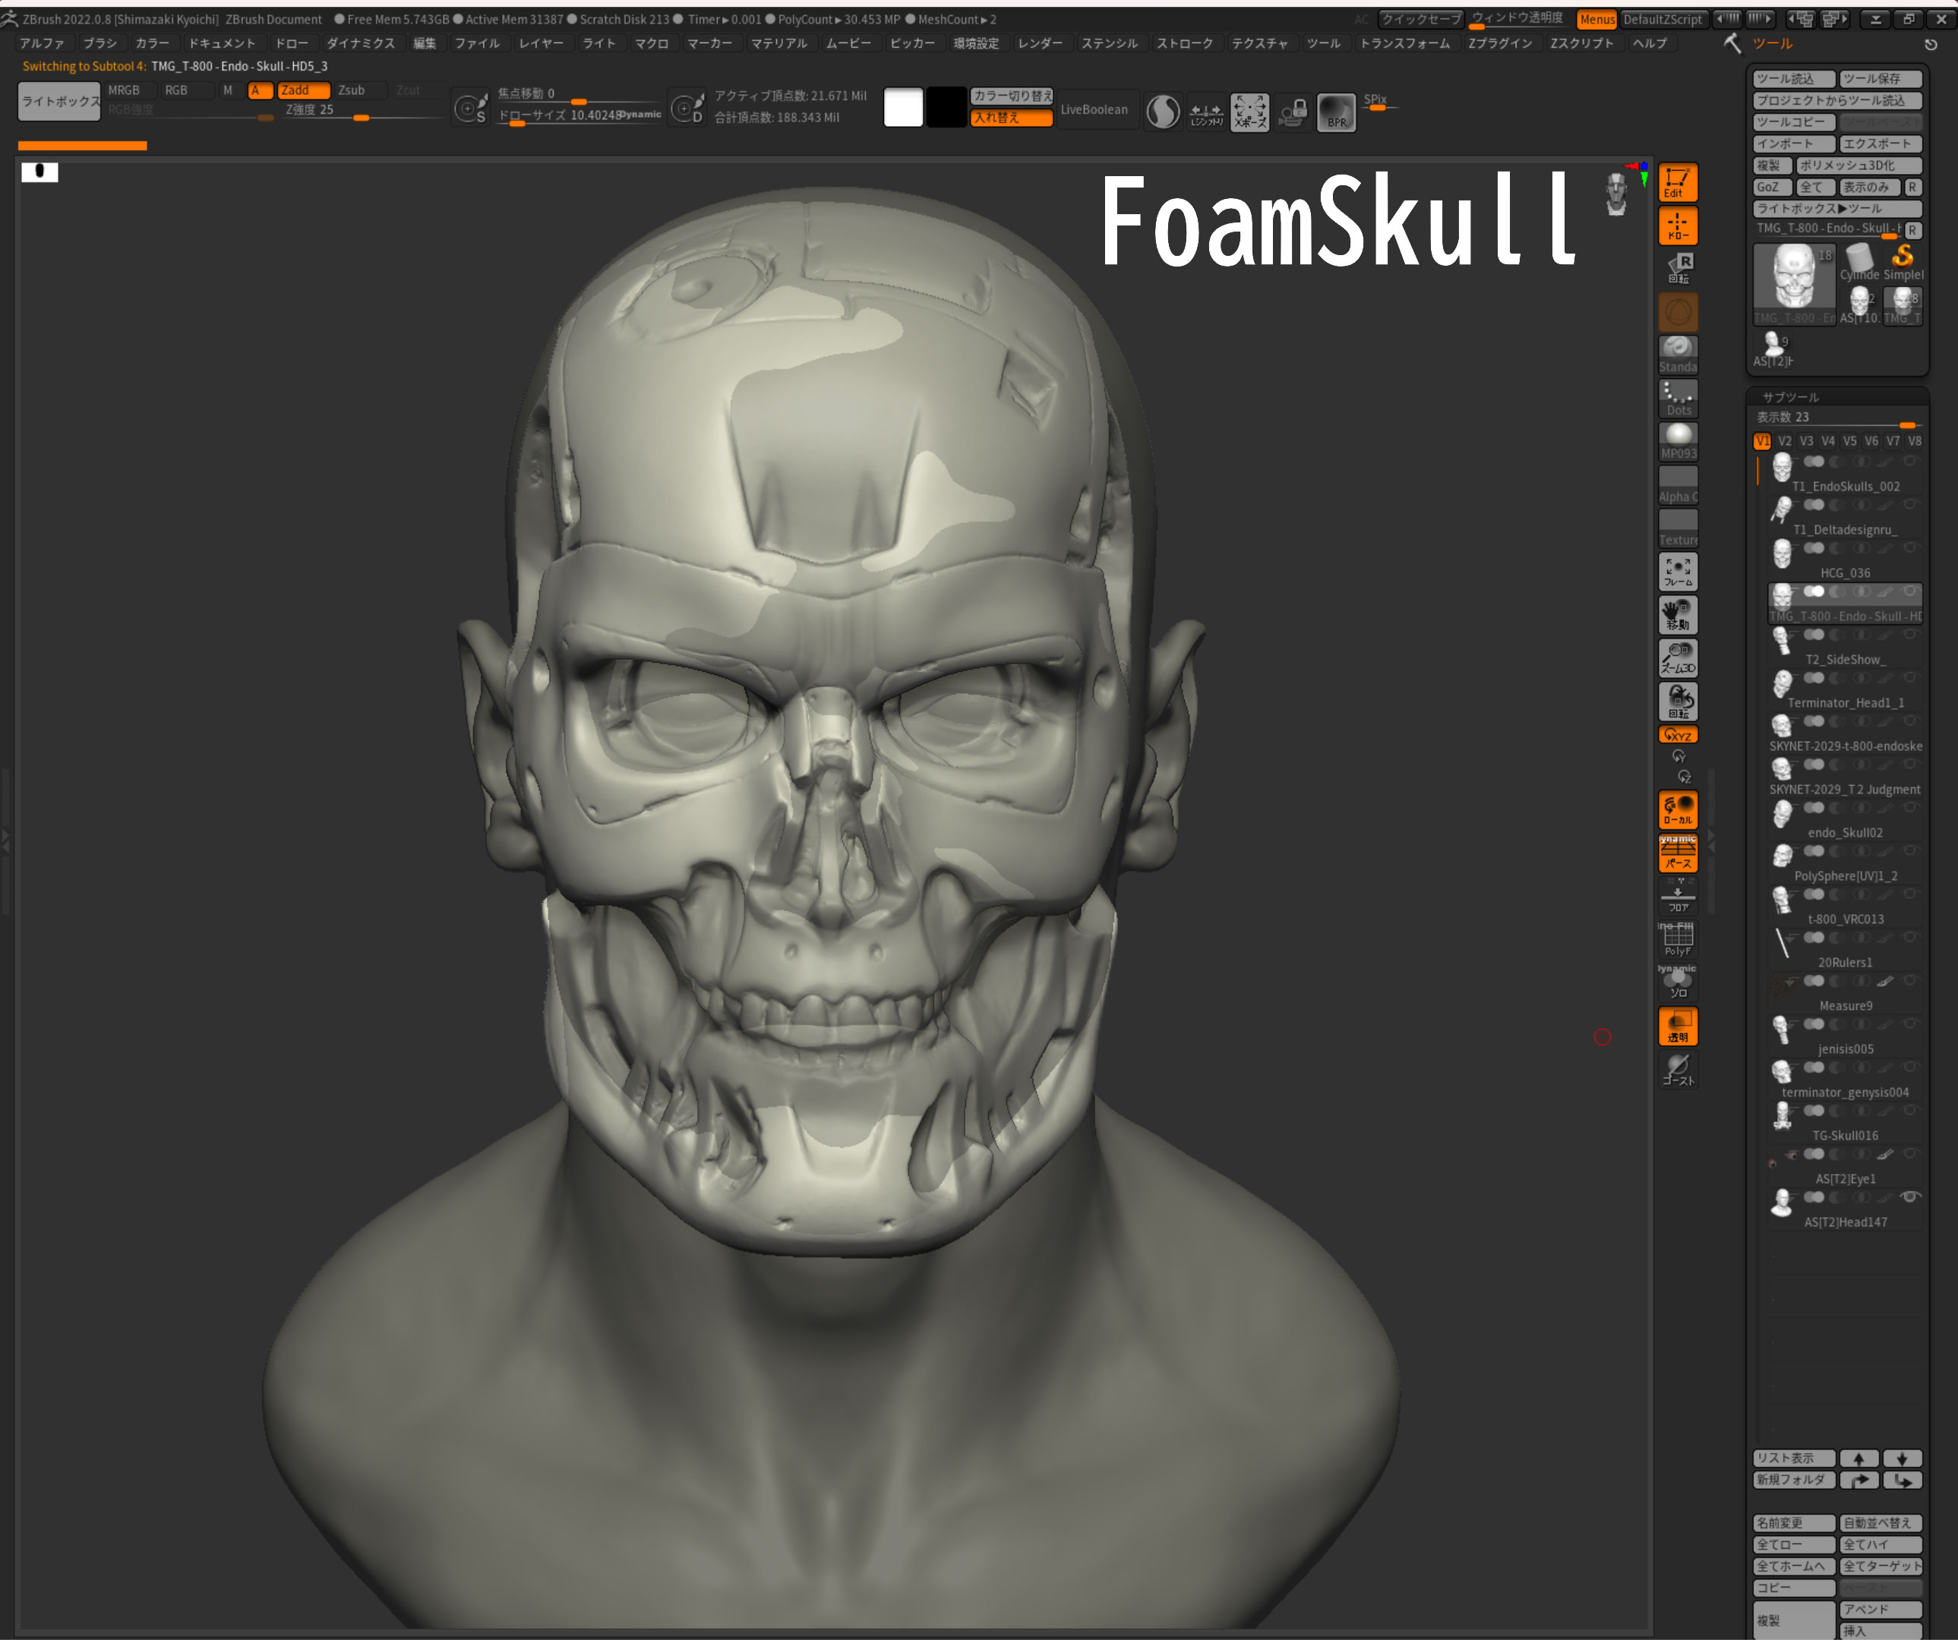Expand the SubTool (サブツール) panel header
Viewport: 1958px width, 1640px height.
1790,397
